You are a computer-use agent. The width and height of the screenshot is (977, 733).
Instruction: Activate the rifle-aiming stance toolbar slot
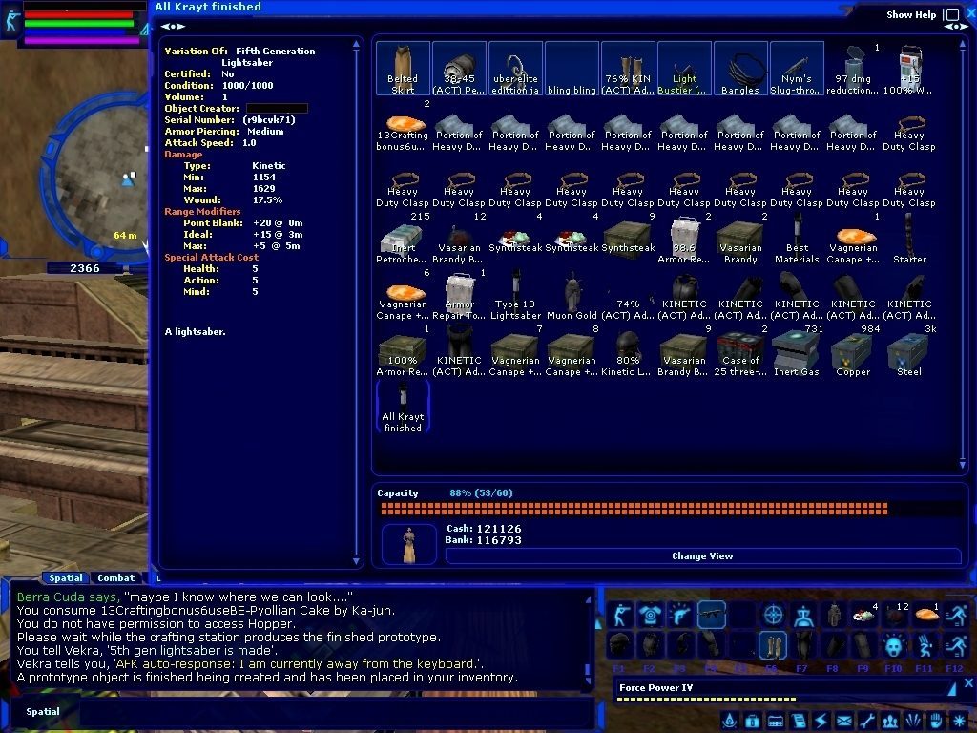coord(620,615)
